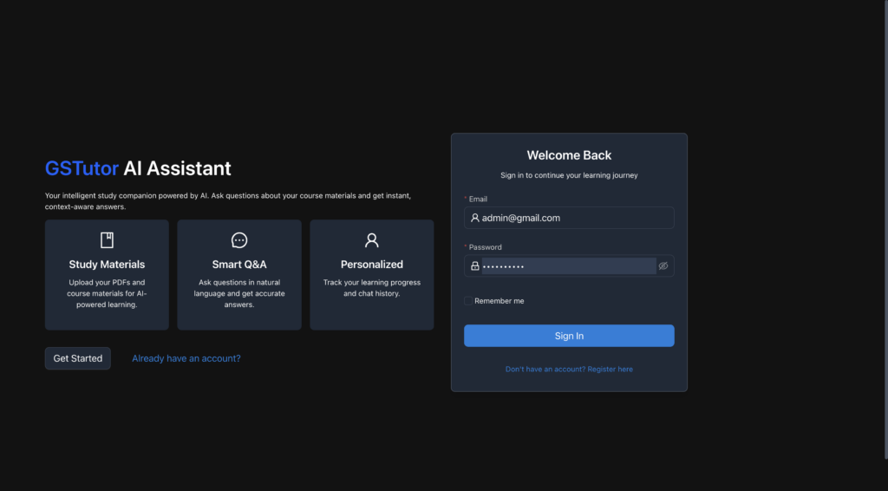Viewport: 888px width, 491px height.
Task: Click the Email field label
Action: click(478, 199)
